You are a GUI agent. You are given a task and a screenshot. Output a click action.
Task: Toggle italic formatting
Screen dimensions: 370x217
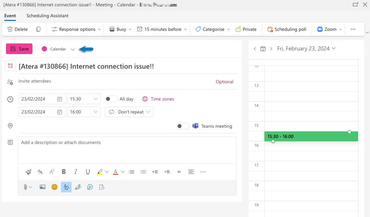click(x=76, y=172)
